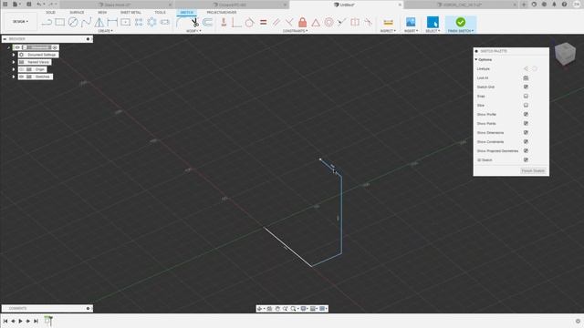Image resolution: width=584 pixels, height=328 pixels.
Task: Click the Measure inspect icon
Action: (x=388, y=22)
